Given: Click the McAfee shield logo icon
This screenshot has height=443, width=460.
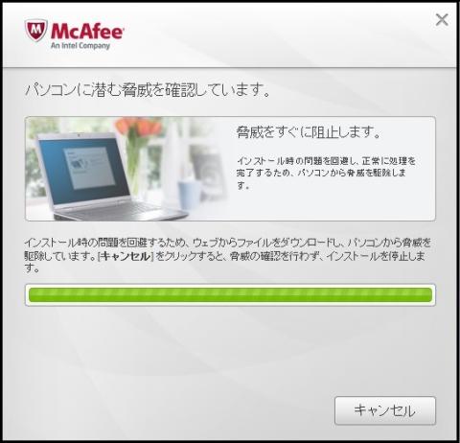Looking at the screenshot, I should coord(36,31).
